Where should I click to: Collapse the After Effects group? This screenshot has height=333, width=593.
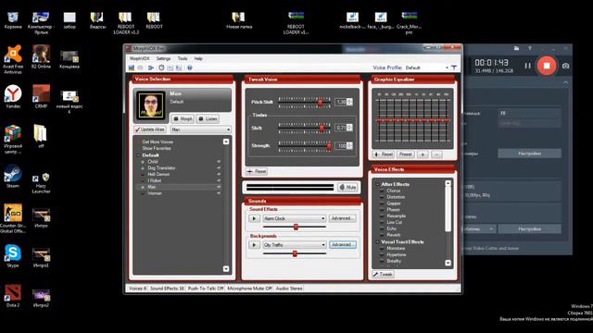[377, 184]
